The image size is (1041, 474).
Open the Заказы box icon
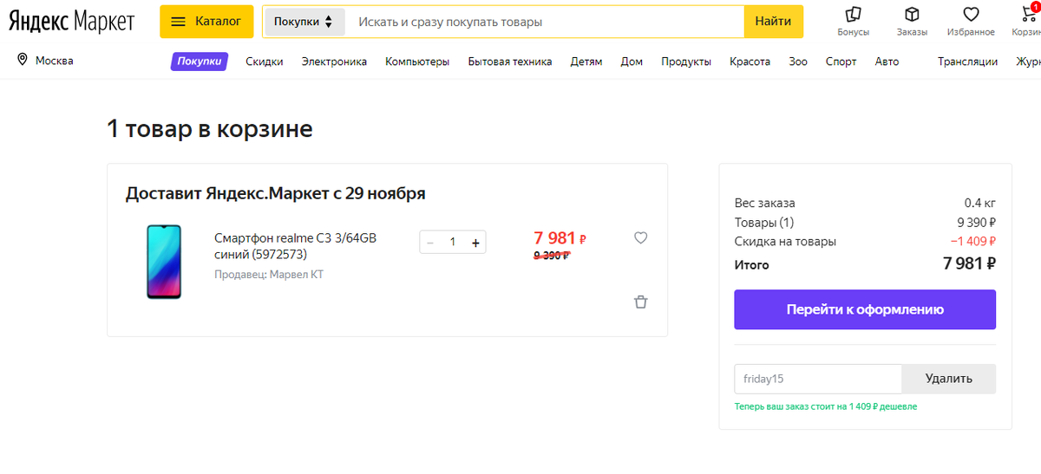coord(912,22)
